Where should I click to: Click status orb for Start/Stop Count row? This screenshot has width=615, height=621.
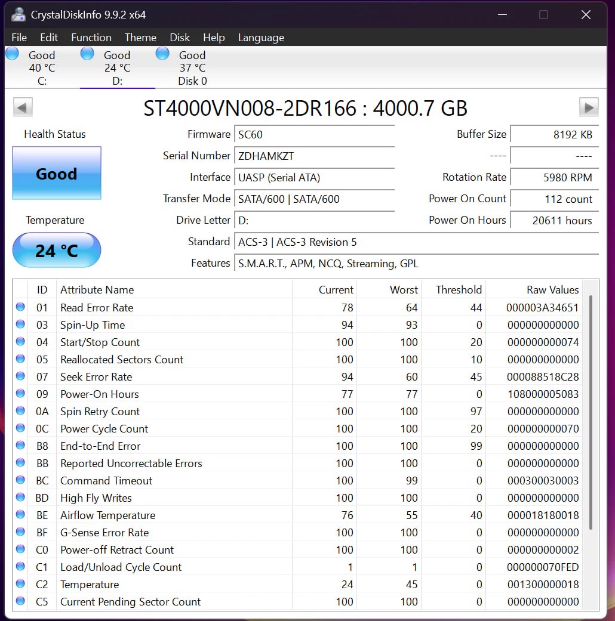pyautogui.click(x=20, y=341)
